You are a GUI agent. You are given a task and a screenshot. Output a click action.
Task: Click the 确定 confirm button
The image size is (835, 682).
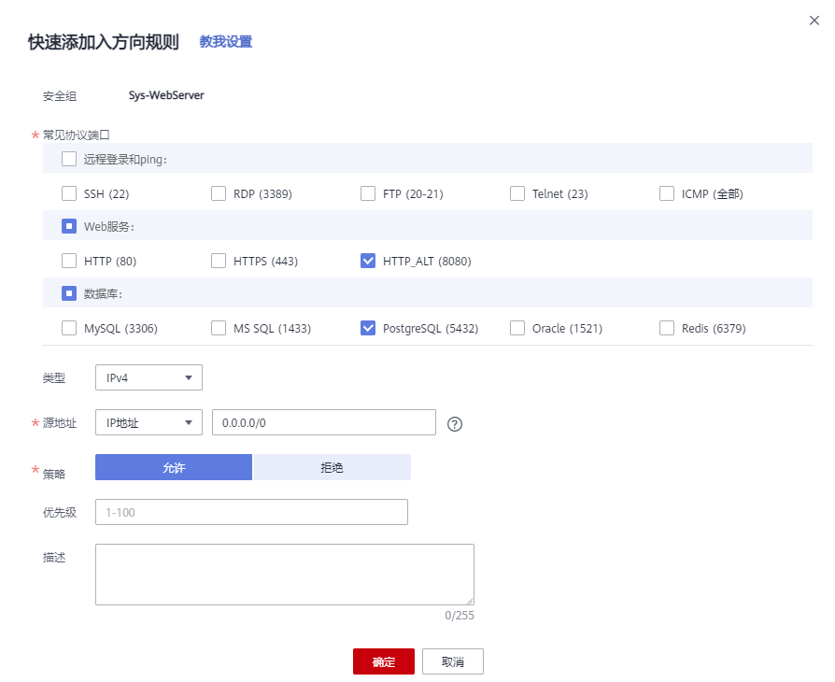[383, 661]
